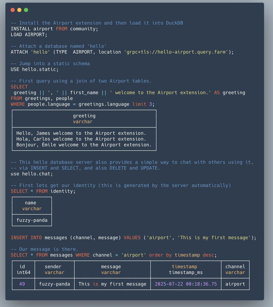Click the sender column header in messages table
This screenshot has height=307, width=273.
[54, 267]
